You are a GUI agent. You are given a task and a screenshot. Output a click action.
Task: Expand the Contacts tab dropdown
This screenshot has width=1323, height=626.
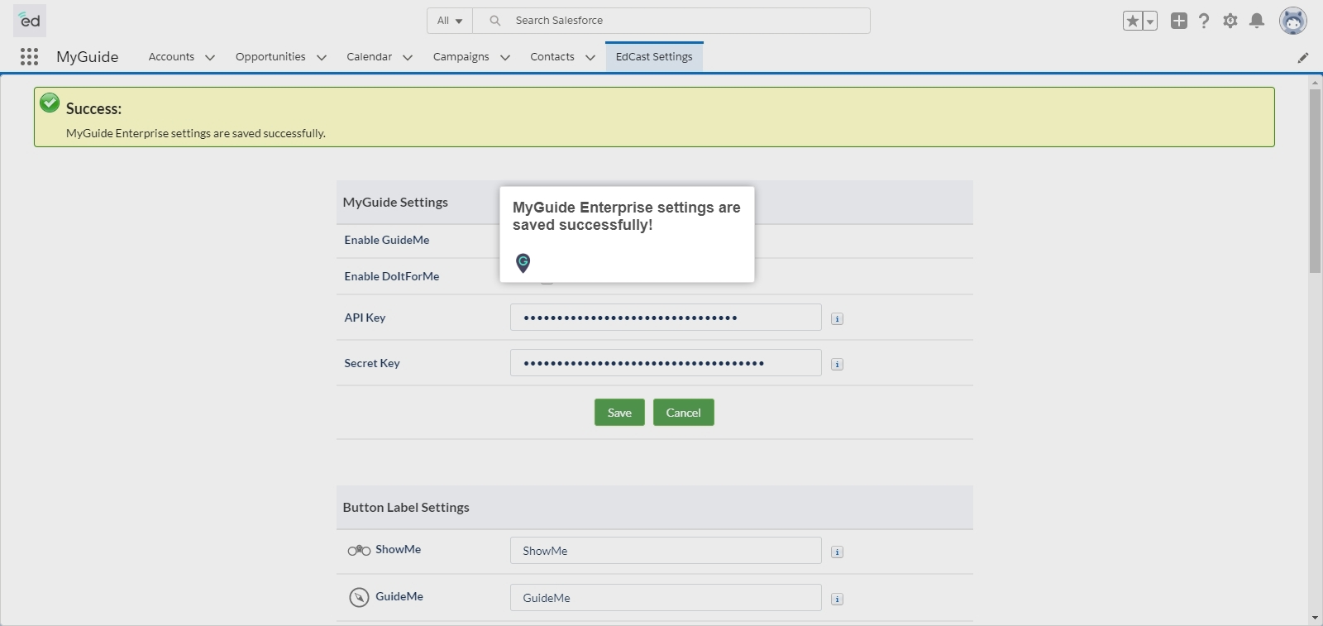[590, 57]
